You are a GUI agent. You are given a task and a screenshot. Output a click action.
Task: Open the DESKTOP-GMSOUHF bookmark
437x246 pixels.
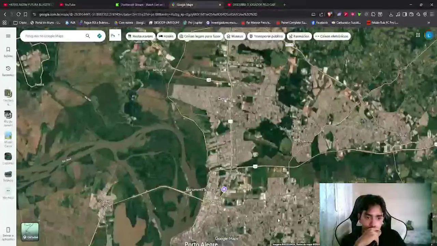pos(164,23)
